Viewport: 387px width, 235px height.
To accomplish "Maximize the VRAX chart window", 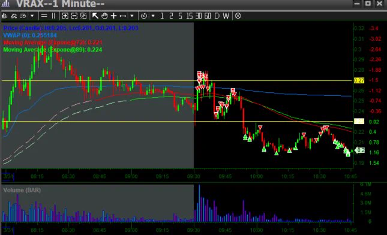I will pos(368,4).
